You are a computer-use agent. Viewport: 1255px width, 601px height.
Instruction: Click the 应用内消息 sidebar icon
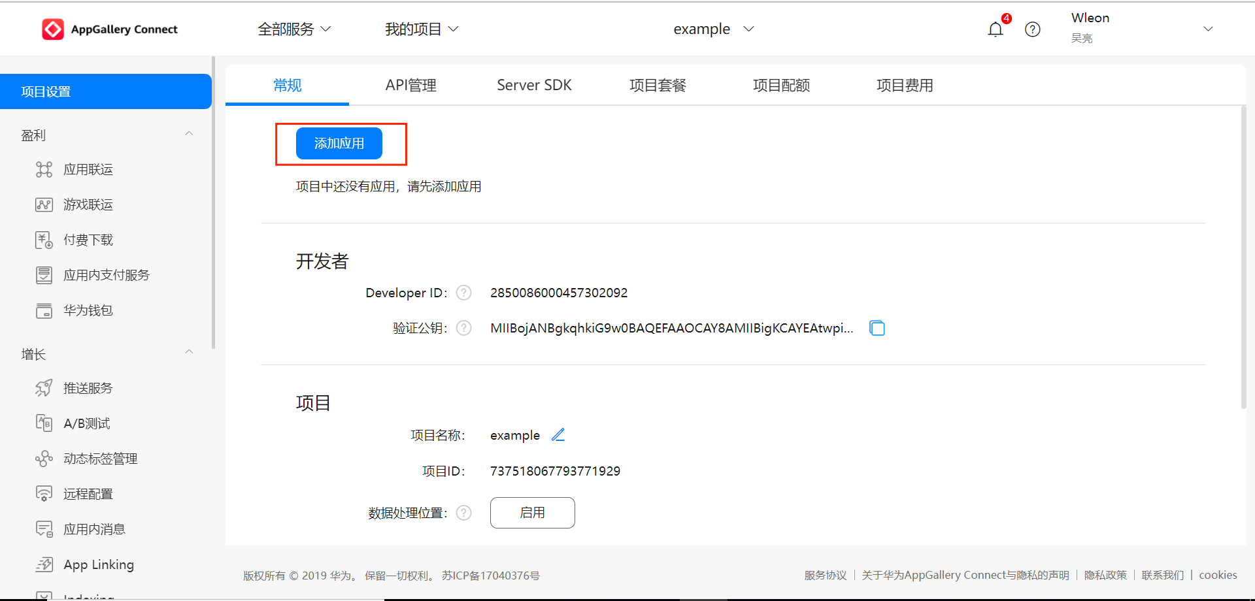point(44,529)
